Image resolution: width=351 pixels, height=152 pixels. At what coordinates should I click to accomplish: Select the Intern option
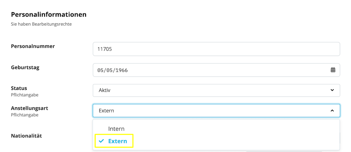coord(116,129)
